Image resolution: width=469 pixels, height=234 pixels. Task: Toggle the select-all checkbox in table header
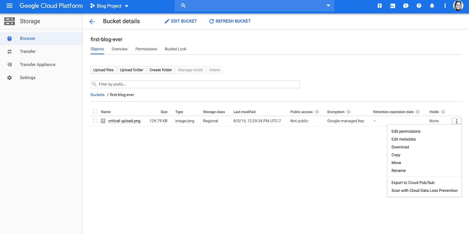tap(95, 112)
